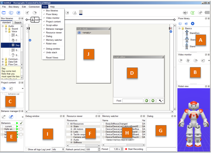The image size is (211, 155).
Task: Open the File menu
Action: pos(4,6)
